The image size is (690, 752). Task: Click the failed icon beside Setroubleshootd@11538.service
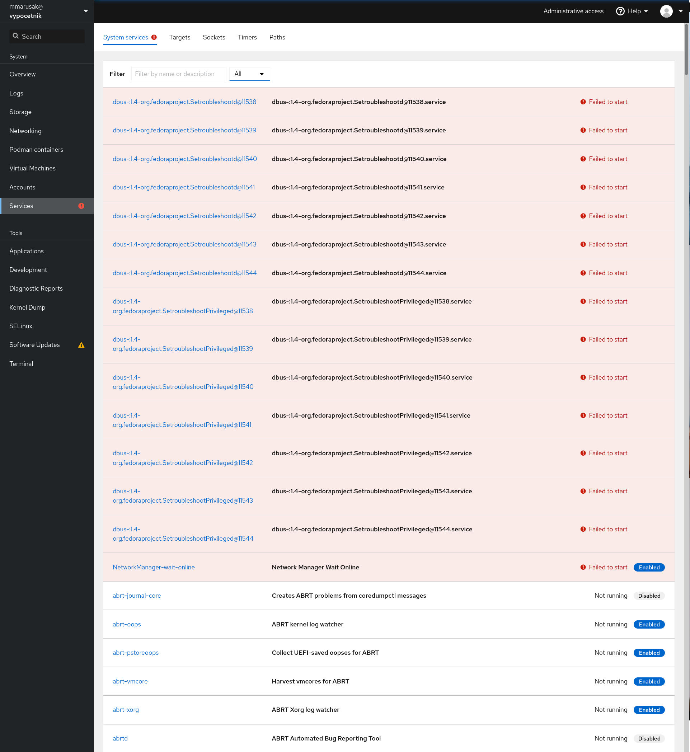pos(583,102)
